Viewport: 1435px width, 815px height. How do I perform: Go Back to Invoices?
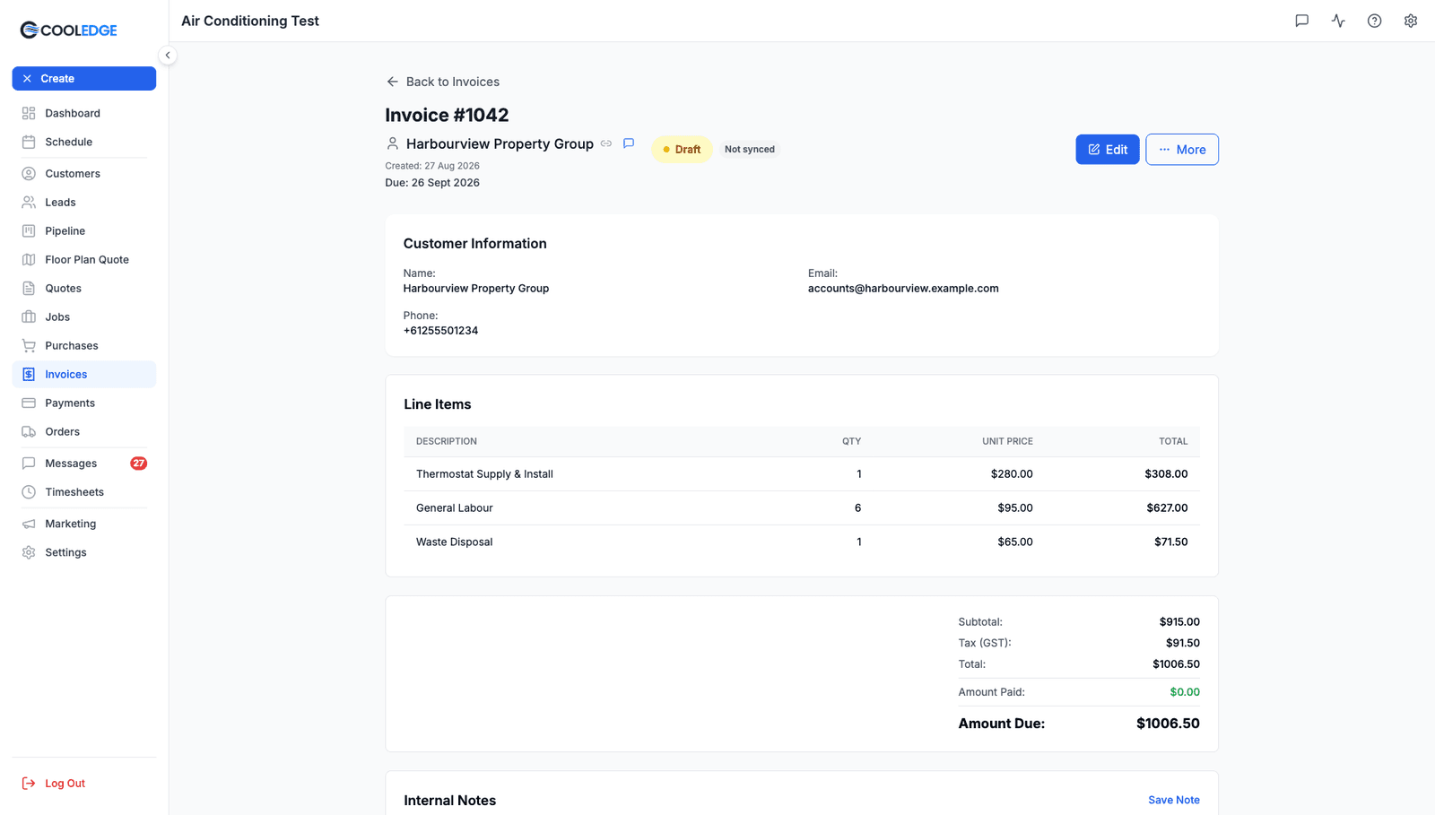tap(443, 82)
